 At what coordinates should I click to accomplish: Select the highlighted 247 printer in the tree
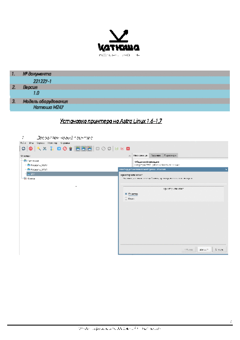click(x=72, y=174)
